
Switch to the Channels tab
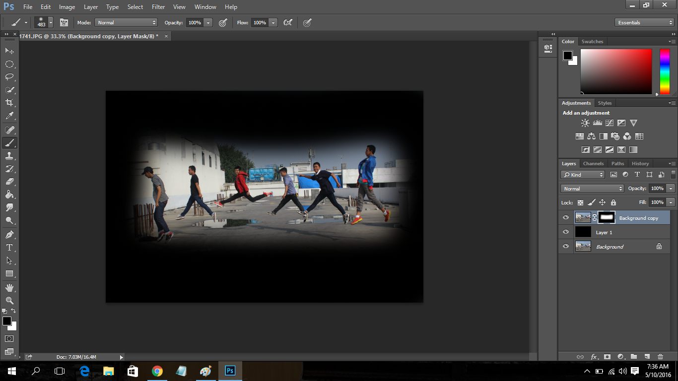593,163
